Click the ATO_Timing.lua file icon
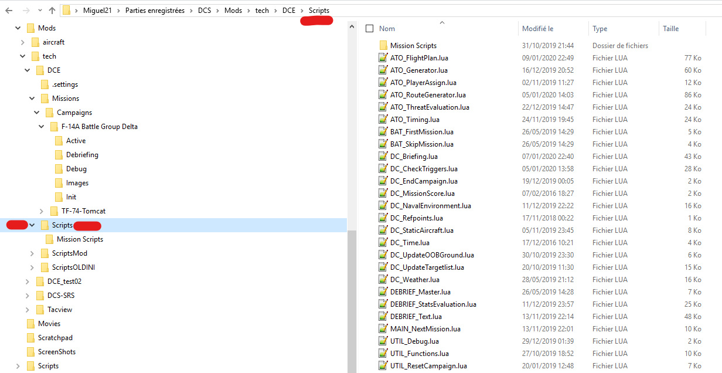This screenshot has height=373, width=722. (383, 120)
